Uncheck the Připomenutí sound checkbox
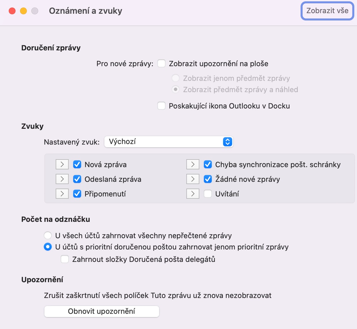The width and height of the screenshot is (357, 329). (77, 194)
